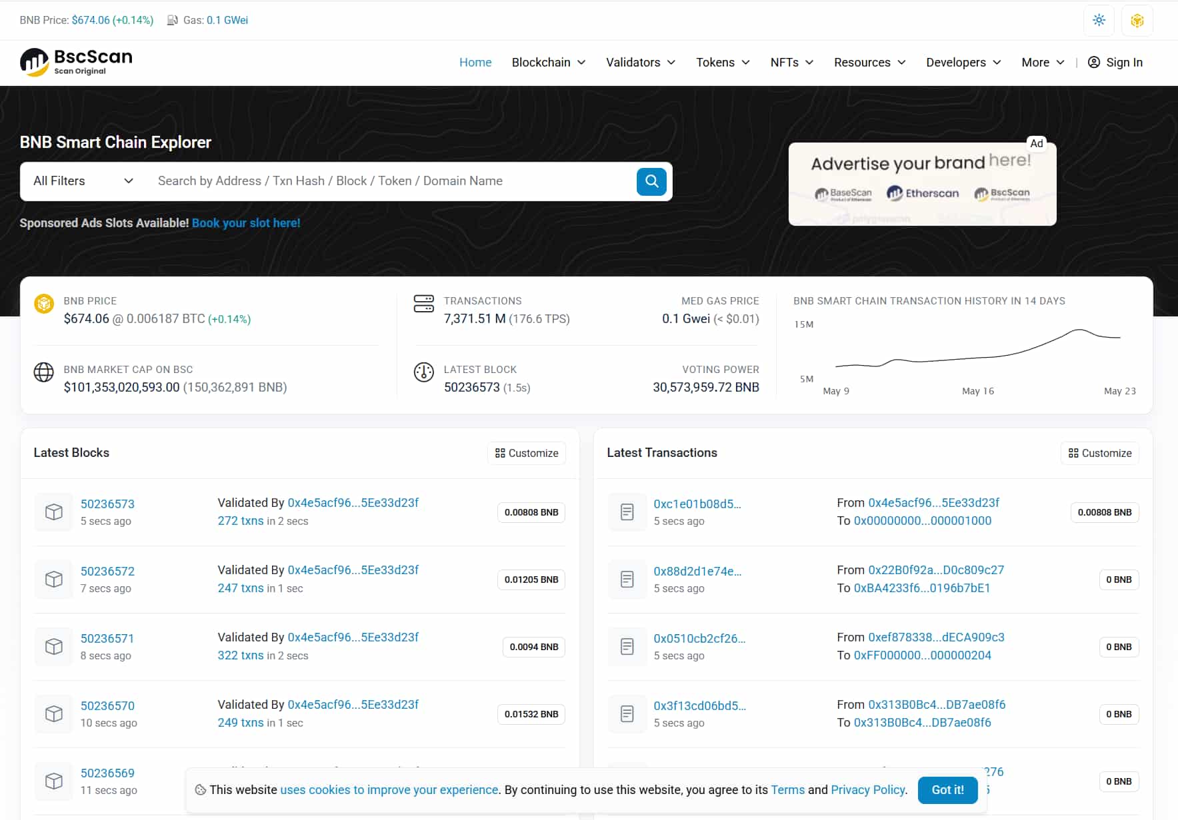The image size is (1178, 820).
Task: Expand the Tokens dropdown menu
Action: 723,62
